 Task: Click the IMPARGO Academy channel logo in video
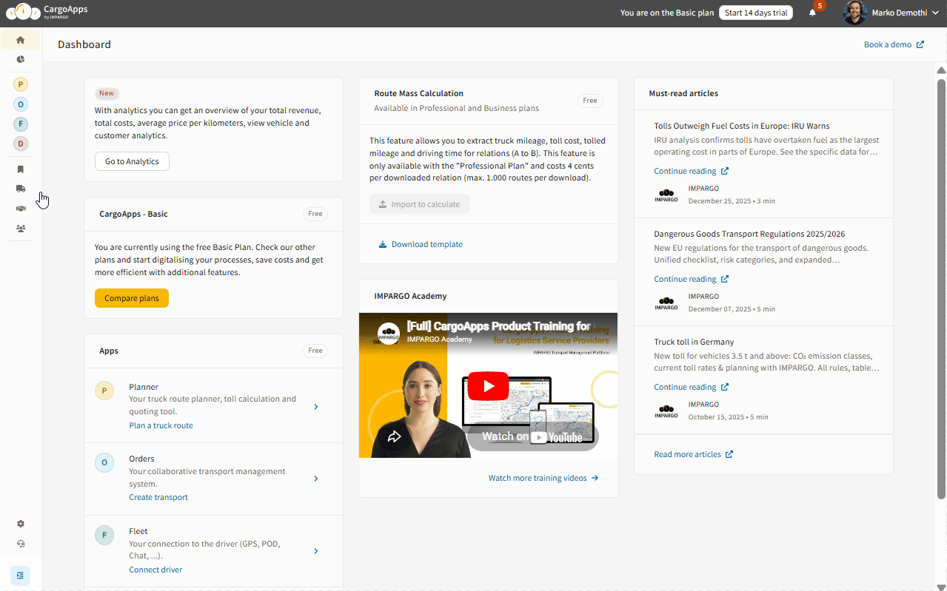(389, 334)
